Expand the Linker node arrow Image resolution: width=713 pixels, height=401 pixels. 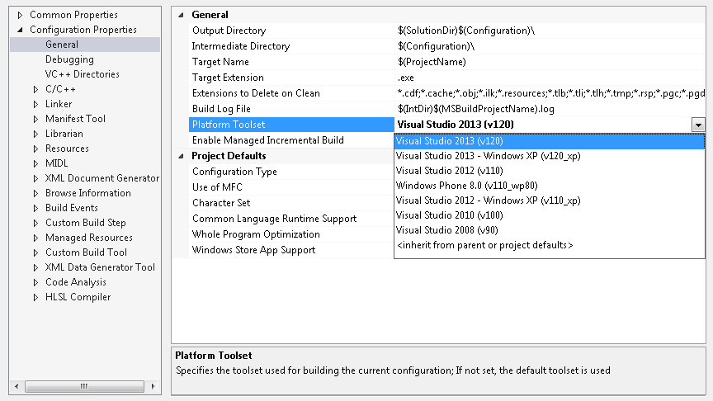pos(35,104)
